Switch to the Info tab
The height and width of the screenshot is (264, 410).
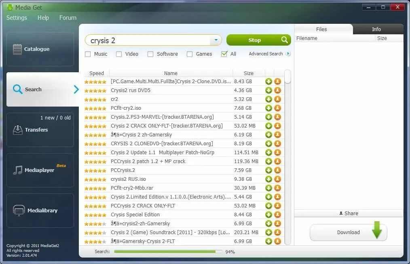tap(376, 29)
